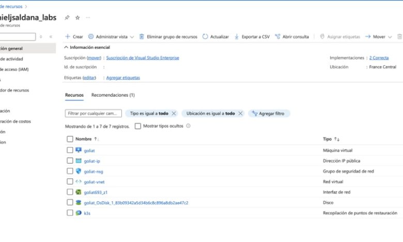Click the Agregar etiquetas link
The height and width of the screenshot is (242, 403).
coord(123,78)
